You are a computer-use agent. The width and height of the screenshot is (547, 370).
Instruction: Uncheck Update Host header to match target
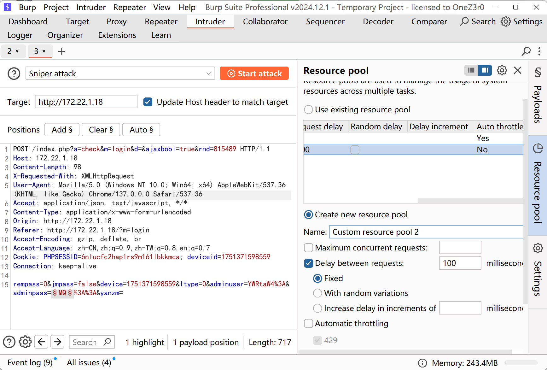pyautogui.click(x=148, y=102)
